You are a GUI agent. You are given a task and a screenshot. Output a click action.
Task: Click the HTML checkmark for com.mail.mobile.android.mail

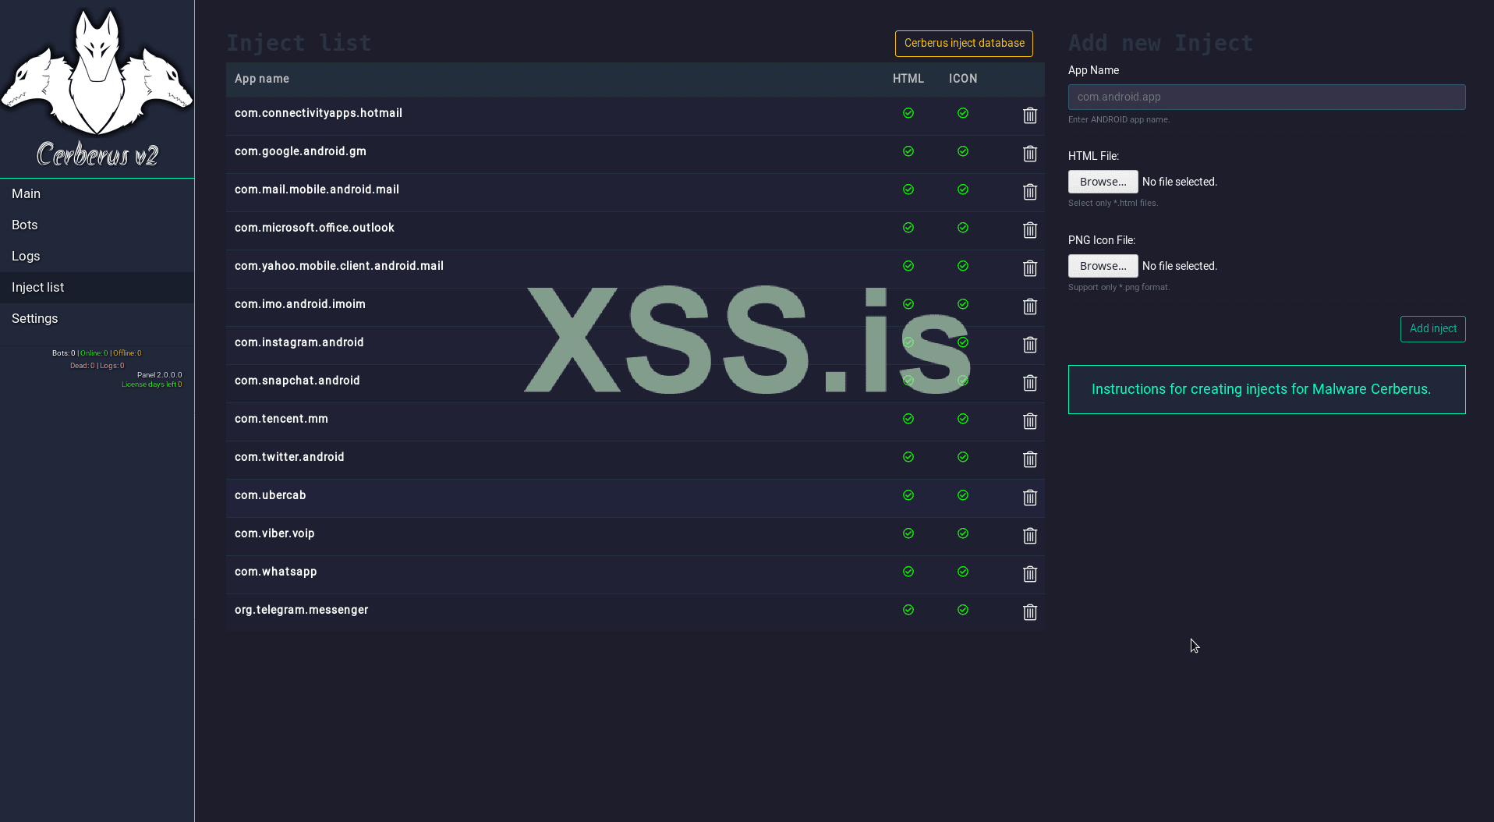tap(908, 190)
